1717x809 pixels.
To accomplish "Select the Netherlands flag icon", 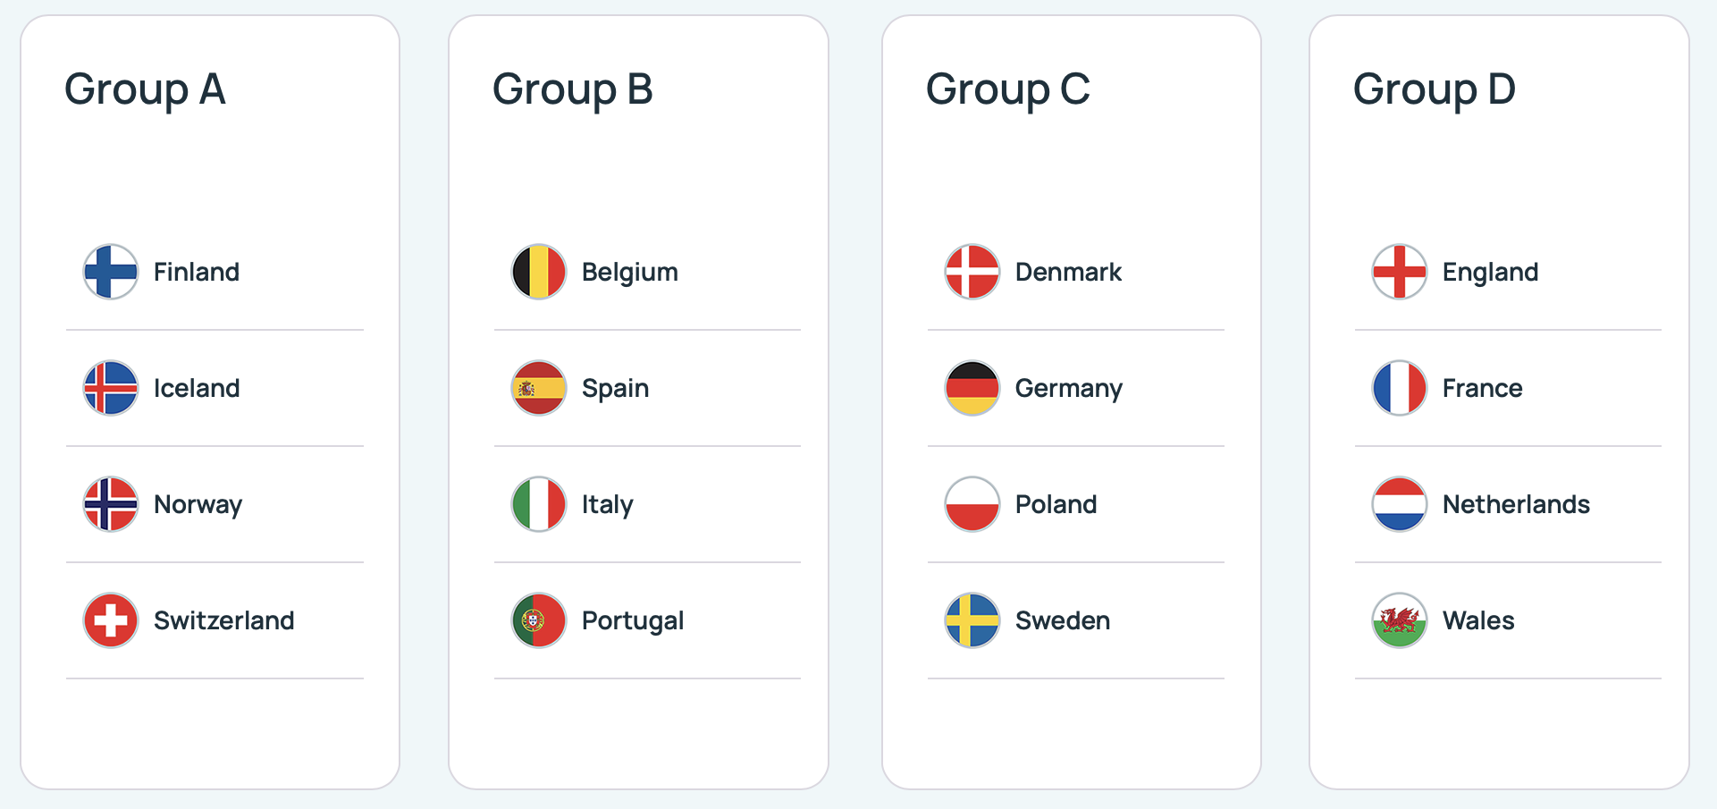I will (x=1400, y=504).
